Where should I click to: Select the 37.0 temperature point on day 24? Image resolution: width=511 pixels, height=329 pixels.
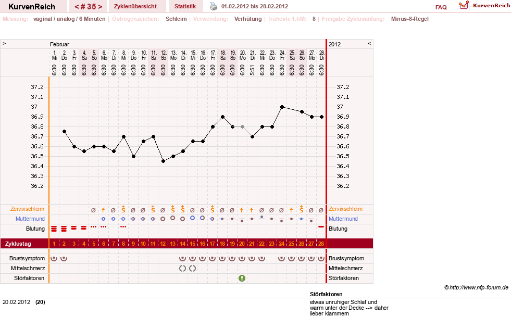[x=282, y=107]
